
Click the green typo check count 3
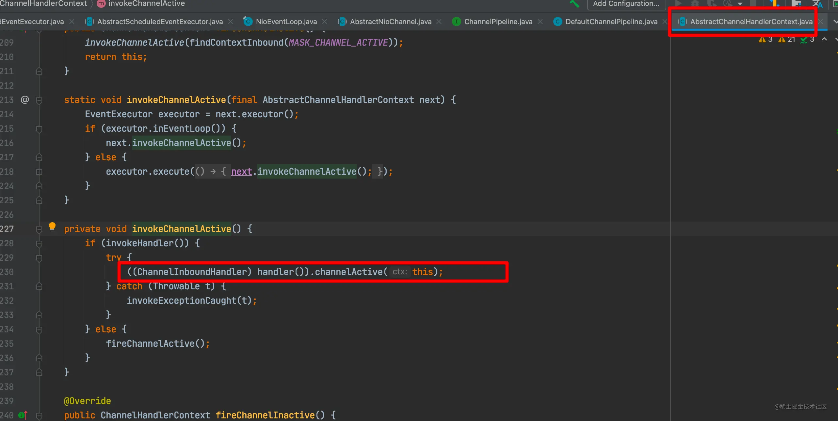point(807,39)
